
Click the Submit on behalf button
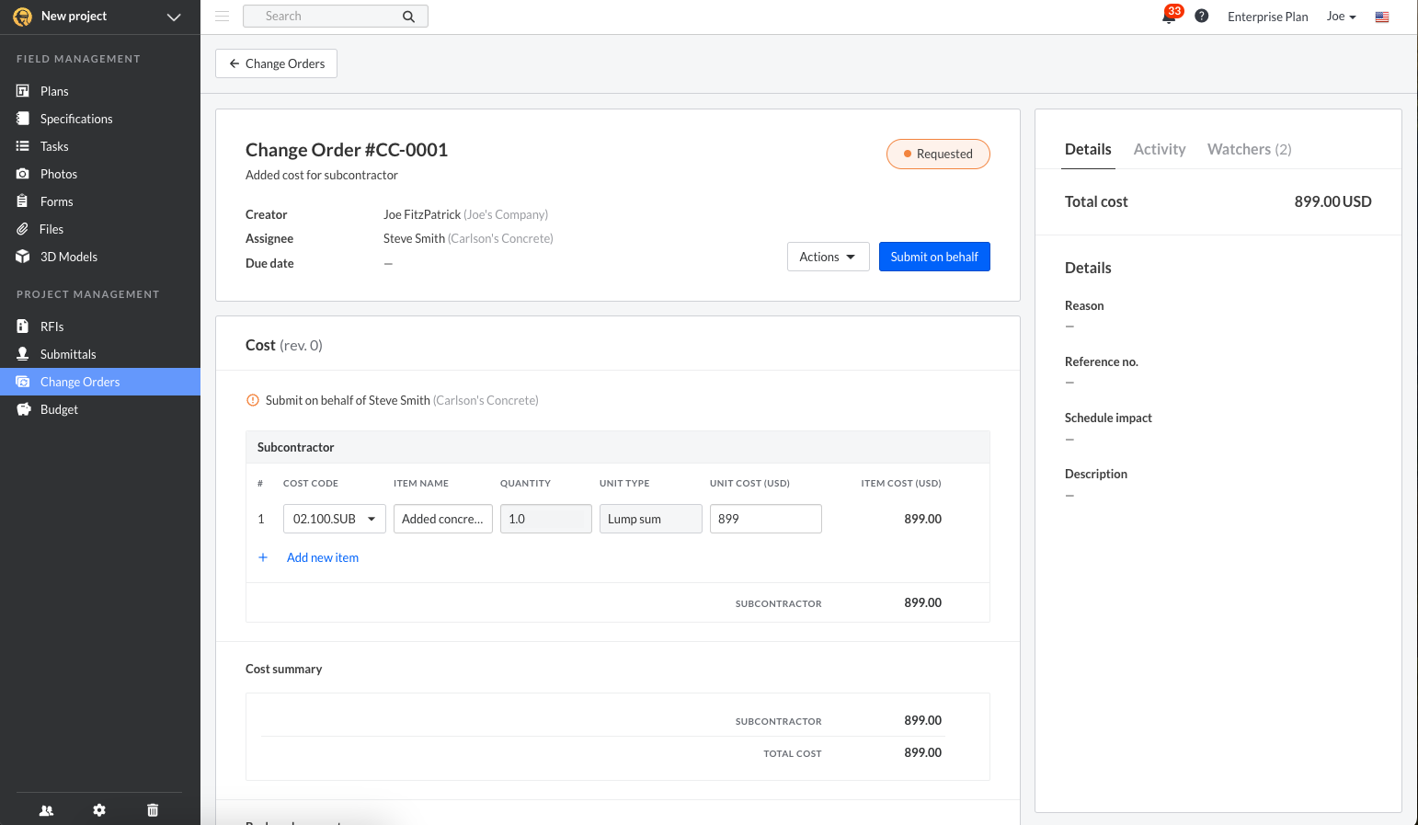click(x=933, y=257)
